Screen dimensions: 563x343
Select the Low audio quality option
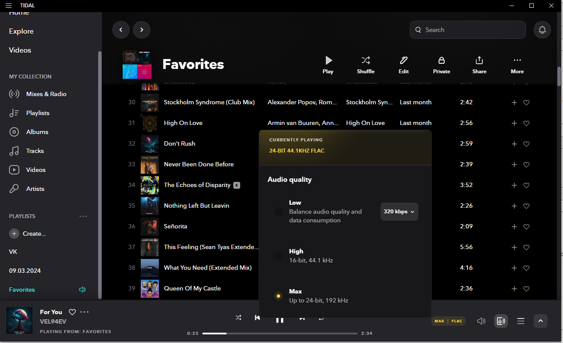(x=278, y=212)
